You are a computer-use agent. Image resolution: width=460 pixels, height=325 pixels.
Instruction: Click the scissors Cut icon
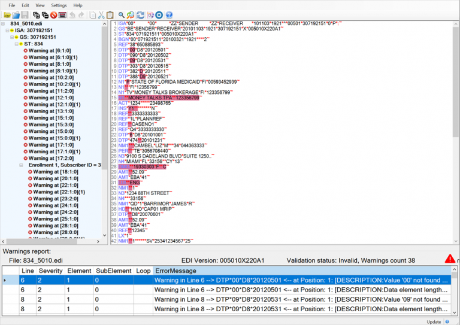tap(101, 15)
